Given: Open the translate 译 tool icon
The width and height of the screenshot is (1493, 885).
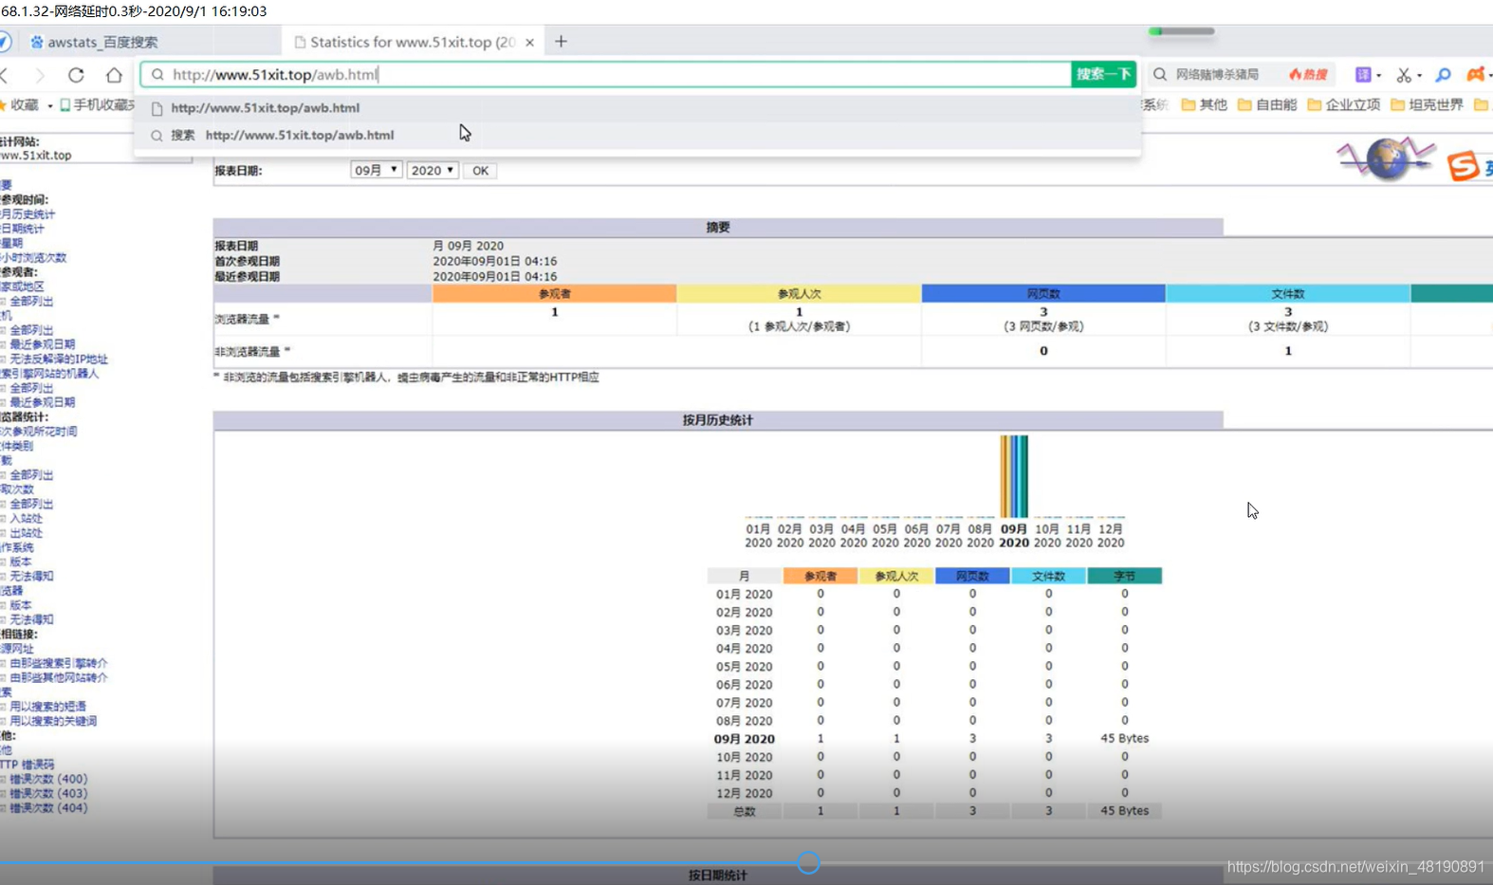Looking at the screenshot, I should point(1363,75).
